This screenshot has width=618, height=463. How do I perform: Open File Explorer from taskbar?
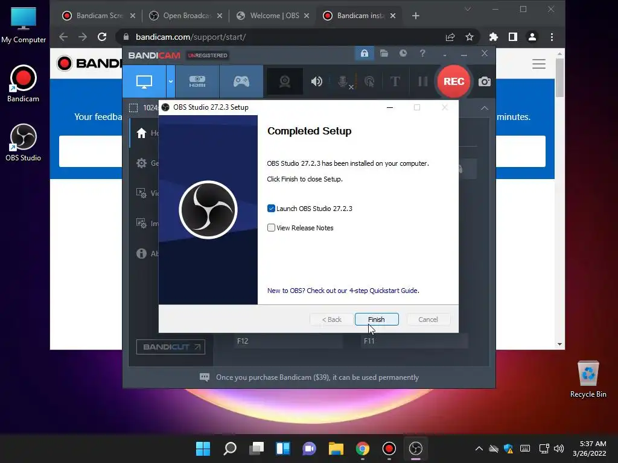pos(336,449)
